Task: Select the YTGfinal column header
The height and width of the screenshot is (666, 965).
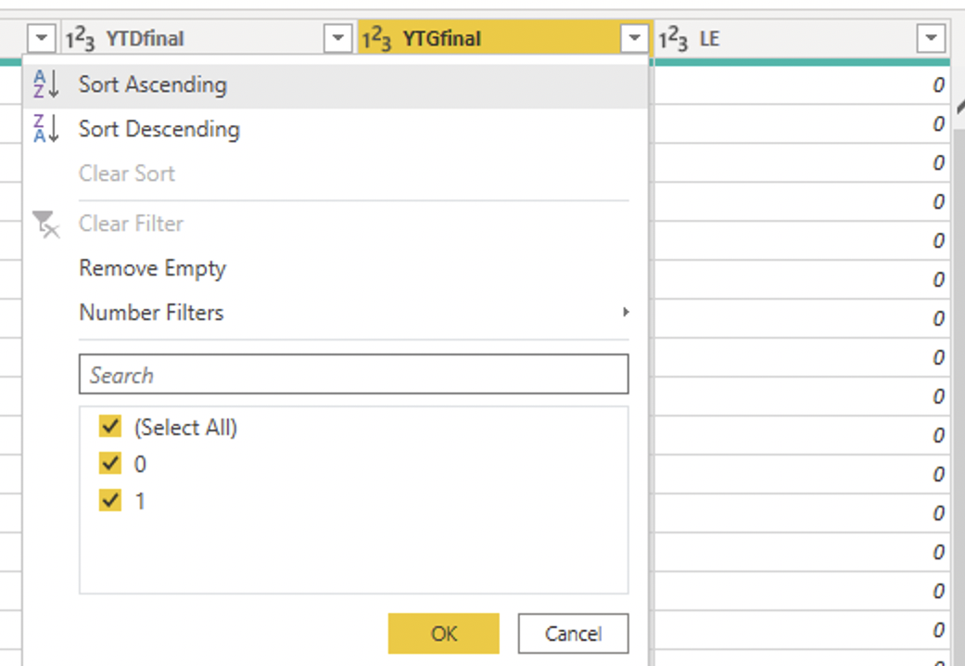Action: pos(504,38)
